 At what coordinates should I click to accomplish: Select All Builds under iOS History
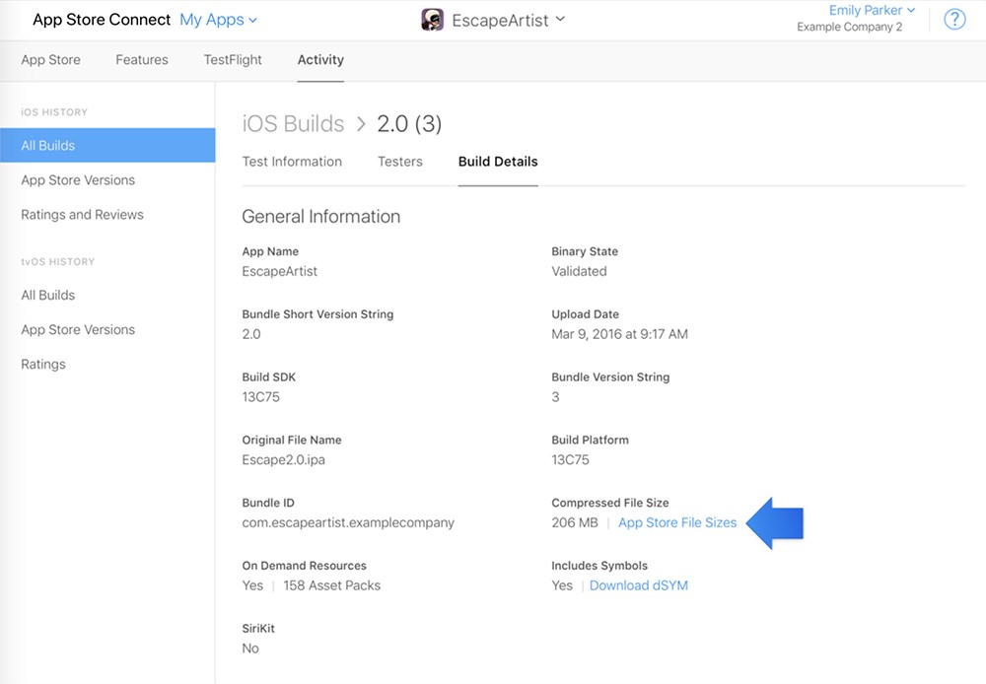click(48, 146)
